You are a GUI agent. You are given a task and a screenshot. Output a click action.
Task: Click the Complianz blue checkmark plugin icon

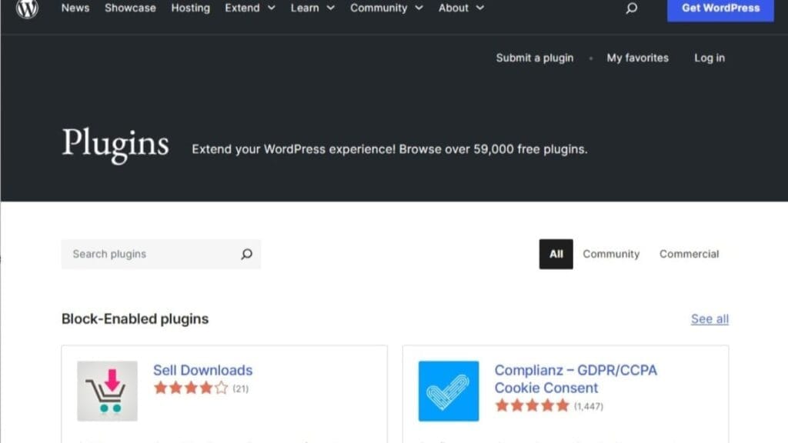[449, 390]
